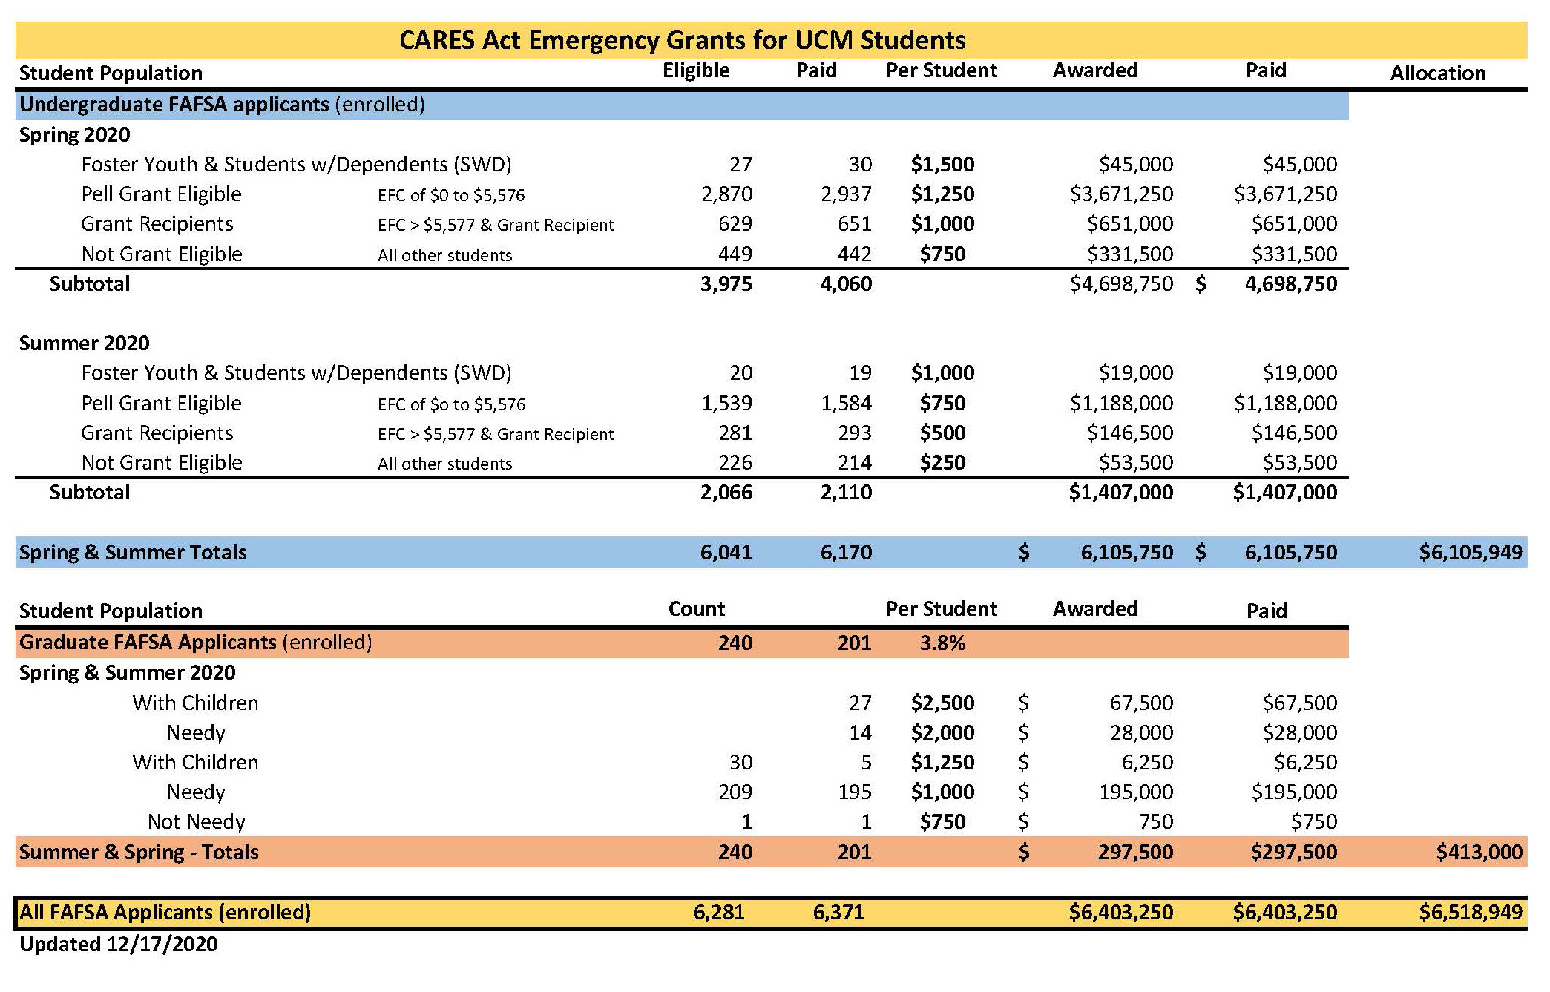Select the $4,698,750 awarded subtotal without dollar sign column
The width and height of the screenshot is (1550, 992).
[x=1121, y=284]
